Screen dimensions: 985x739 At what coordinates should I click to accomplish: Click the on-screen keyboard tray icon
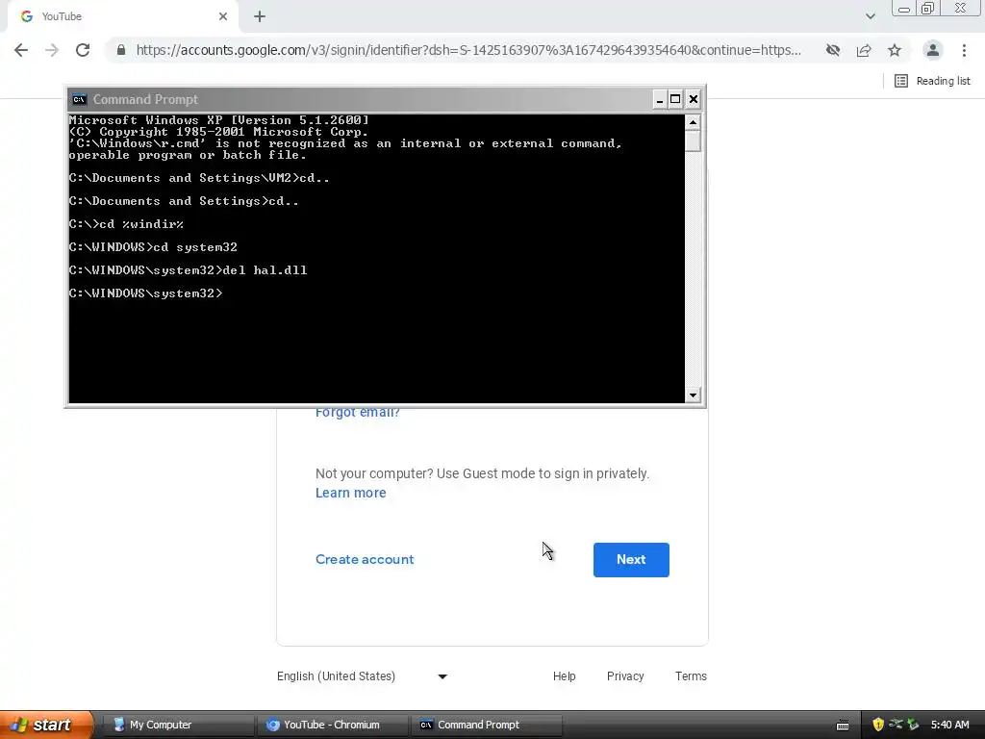(843, 726)
